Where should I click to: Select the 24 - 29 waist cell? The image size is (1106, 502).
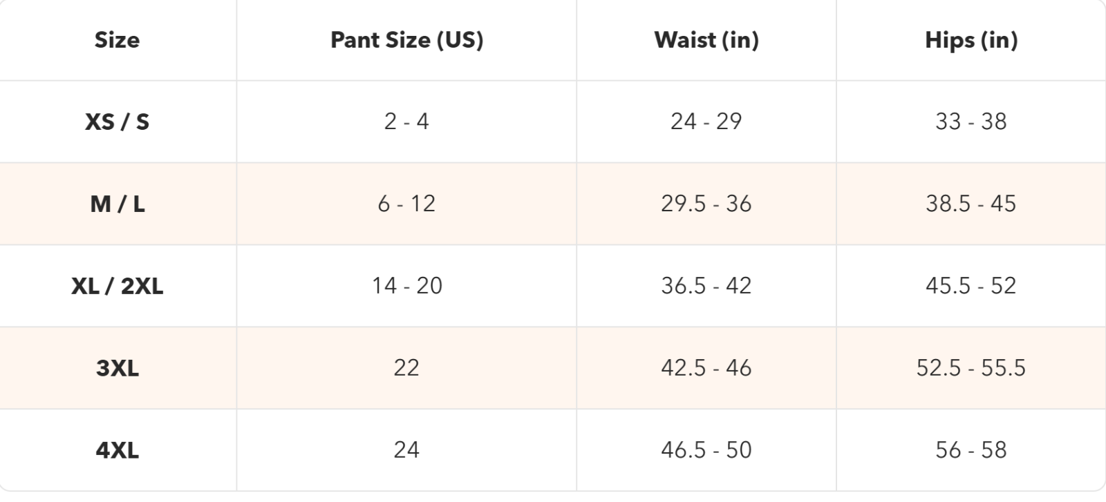coord(706,122)
